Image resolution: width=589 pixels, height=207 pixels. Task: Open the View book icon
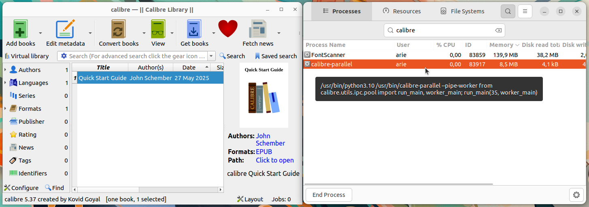click(x=158, y=29)
